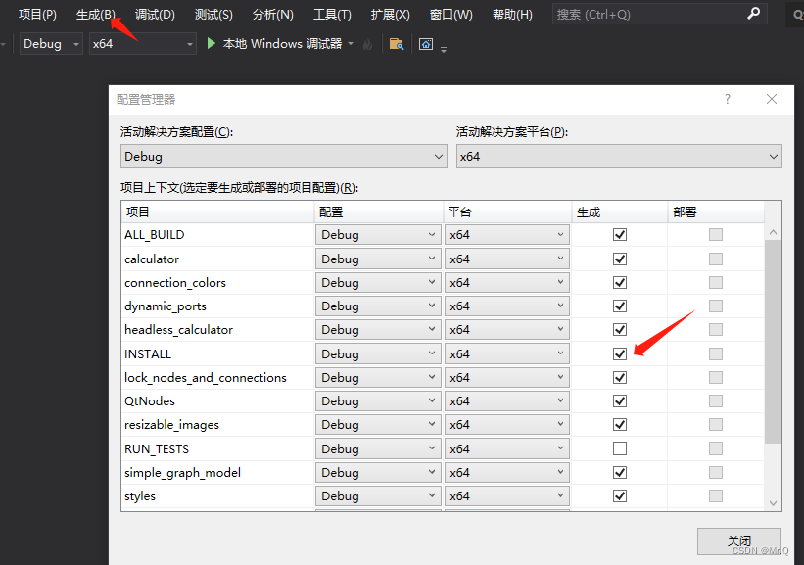Open active solution platform dropdown
This screenshot has width=804, height=565.
coord(619,157)
